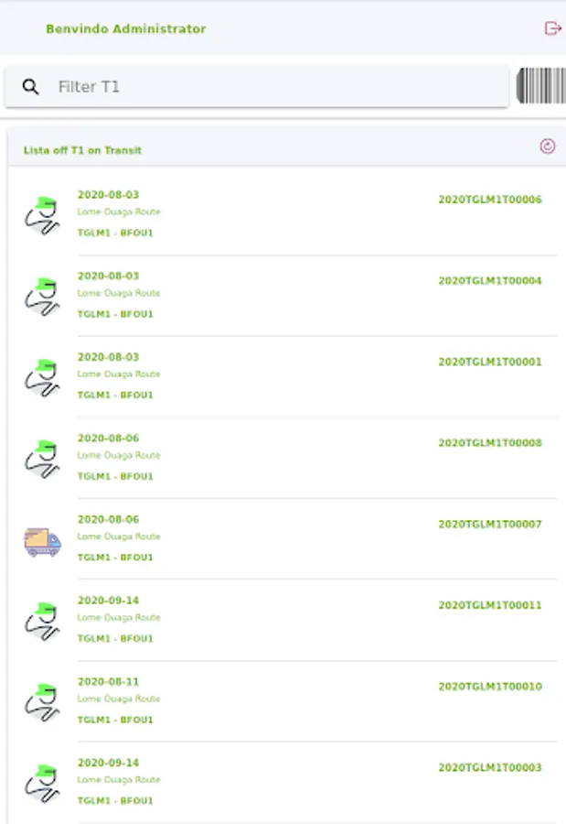
Task: Click driver icon for 2020TGLM1T00006
Action: (42, 215)
